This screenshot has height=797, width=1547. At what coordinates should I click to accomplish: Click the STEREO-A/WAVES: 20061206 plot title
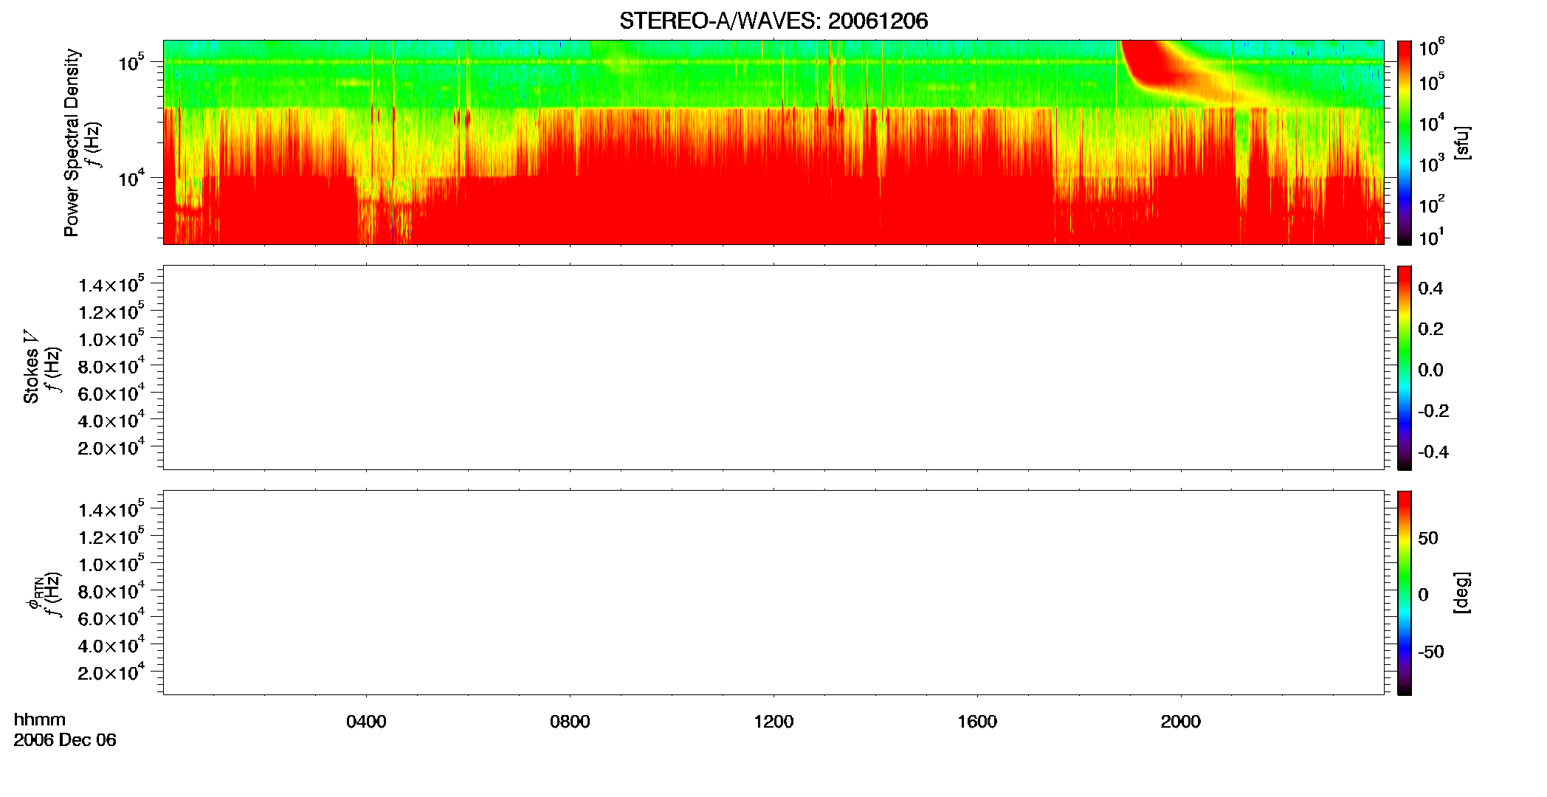tap(773, 21)
